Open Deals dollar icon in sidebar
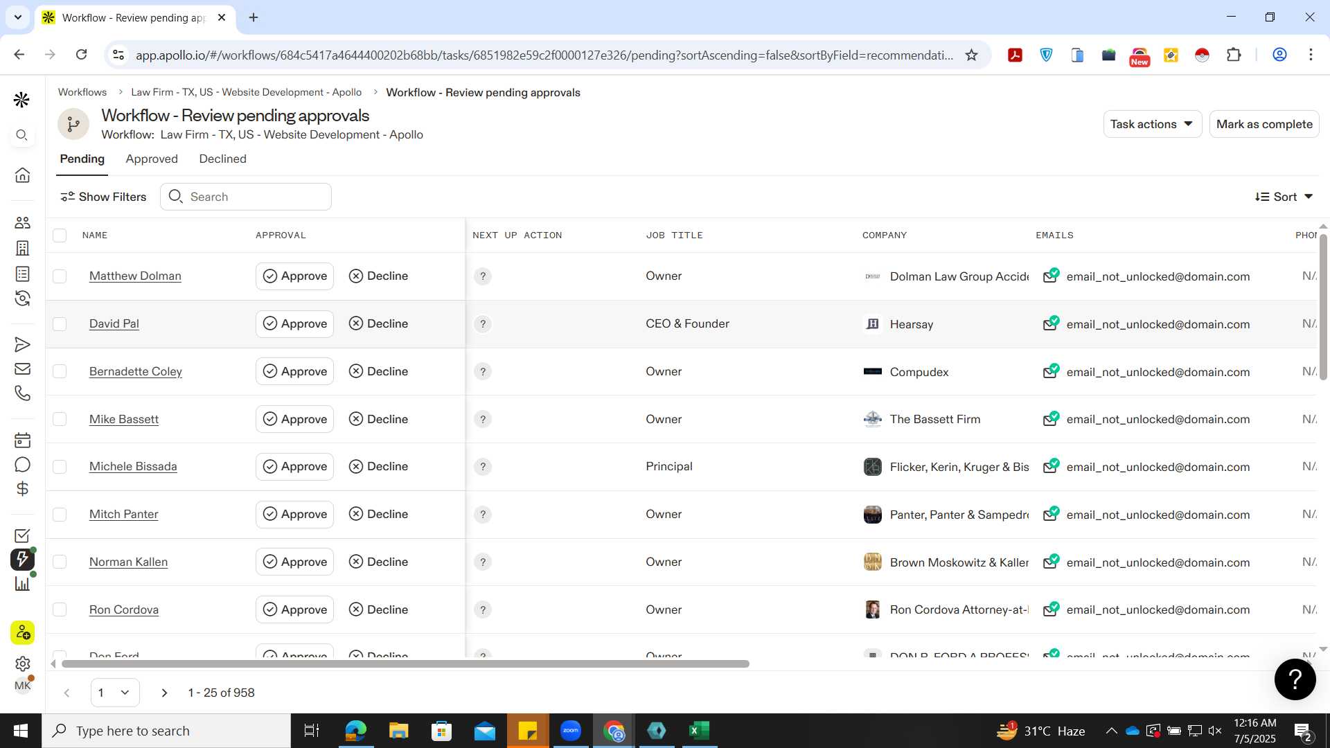The width and height of the screenshot is (1330, 748). tap(22, 489)
